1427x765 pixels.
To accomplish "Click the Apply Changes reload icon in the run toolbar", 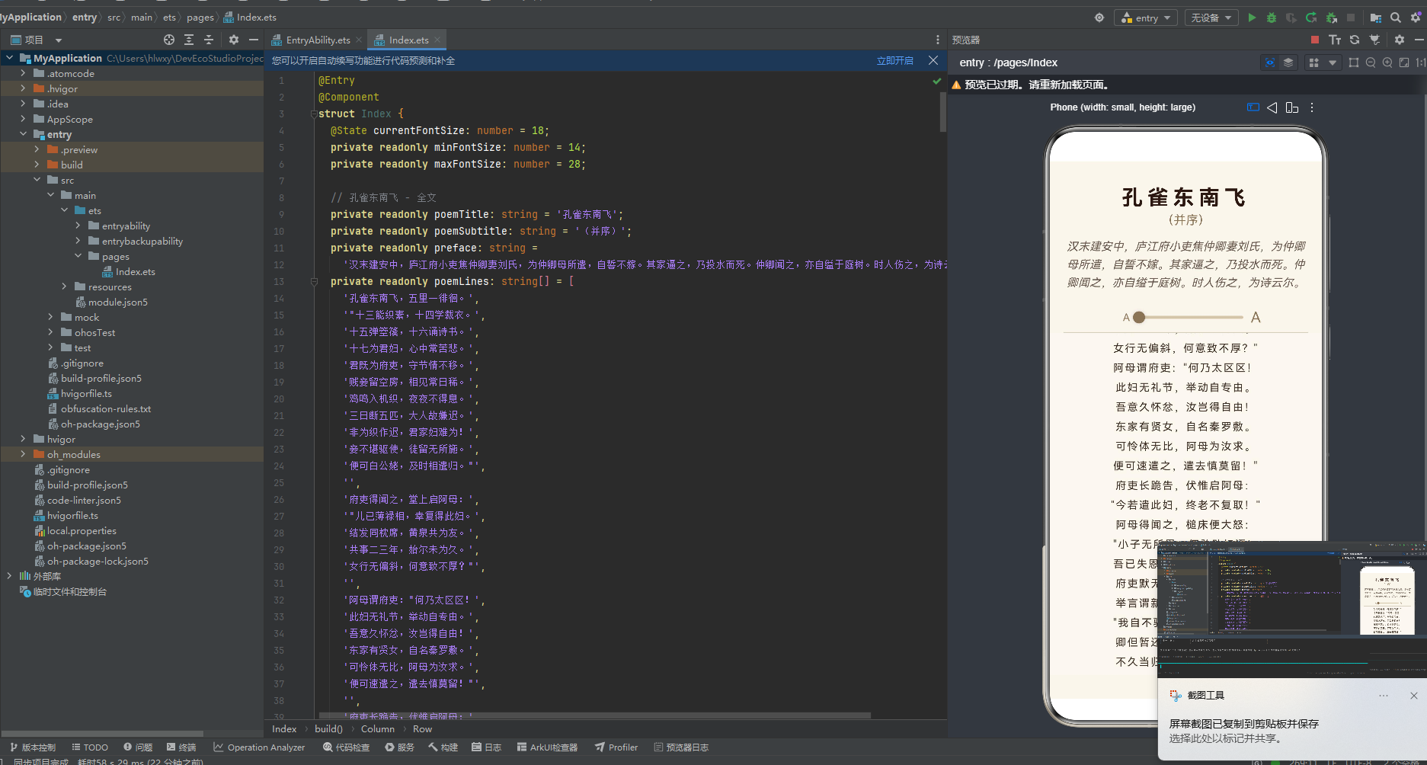I will coord(1311,18).
